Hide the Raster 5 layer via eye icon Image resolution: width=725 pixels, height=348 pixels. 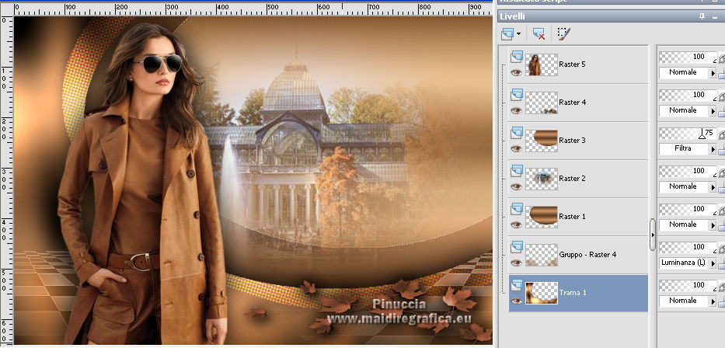coord(517,72)
